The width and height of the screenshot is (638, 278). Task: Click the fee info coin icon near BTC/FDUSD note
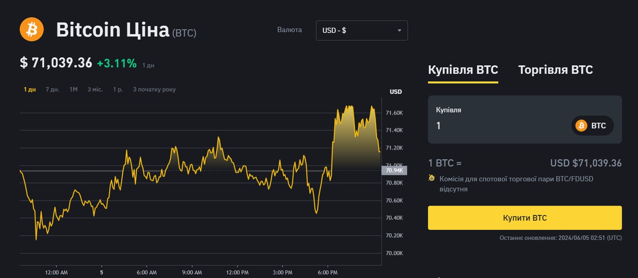click(431, 178)
